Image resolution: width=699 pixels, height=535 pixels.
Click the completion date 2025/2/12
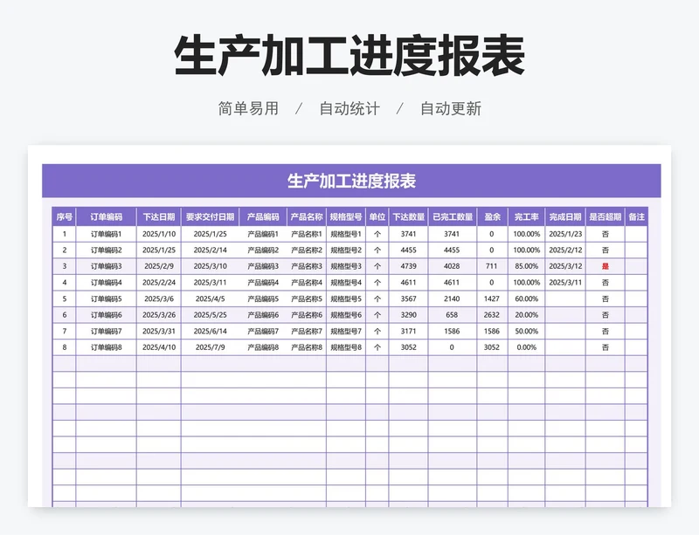pyautogui.click(x=565, y=250)
